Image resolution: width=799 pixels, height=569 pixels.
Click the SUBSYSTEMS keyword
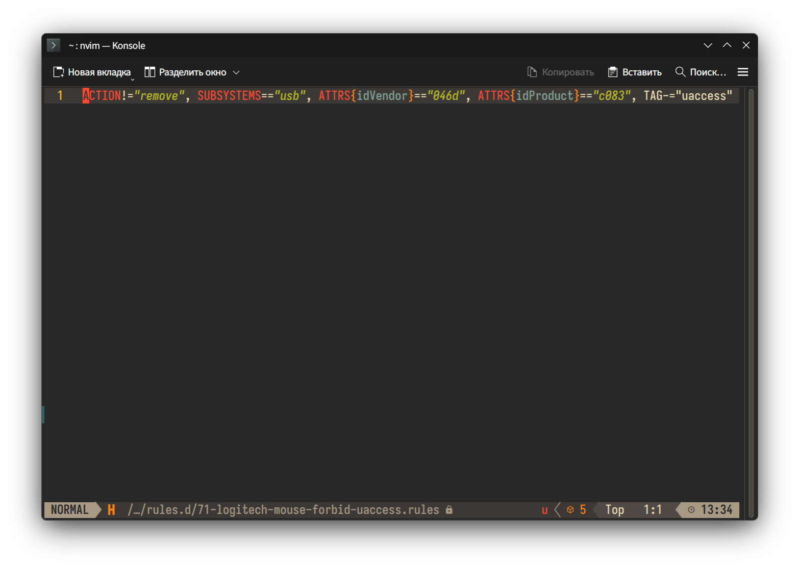click(x=229, y=96)
